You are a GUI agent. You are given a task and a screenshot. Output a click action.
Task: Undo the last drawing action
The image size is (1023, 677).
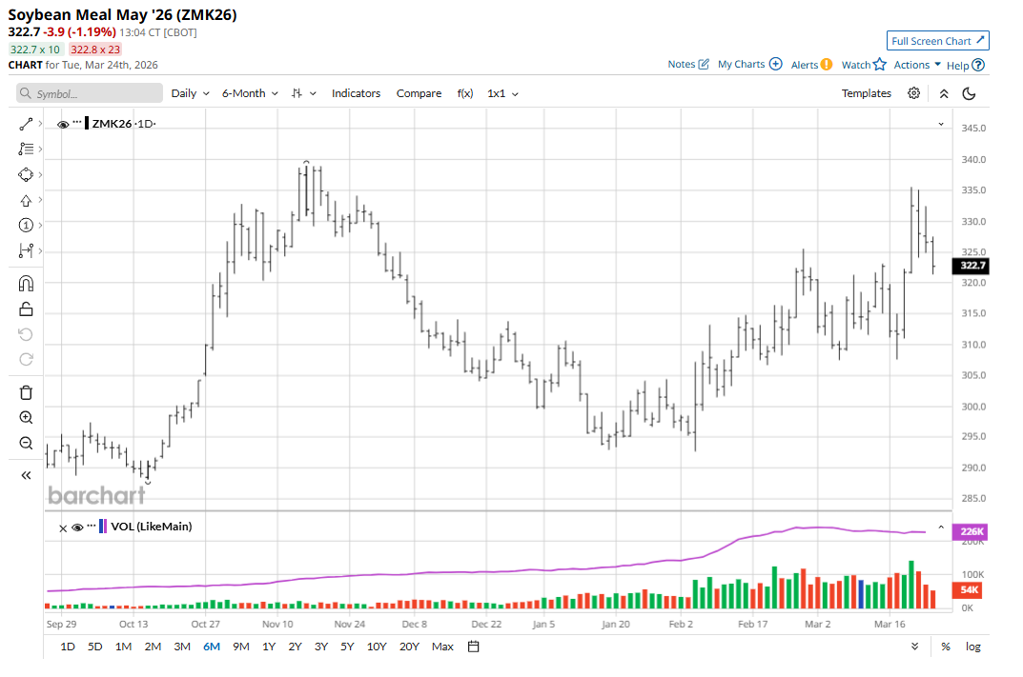click(26, 335)
